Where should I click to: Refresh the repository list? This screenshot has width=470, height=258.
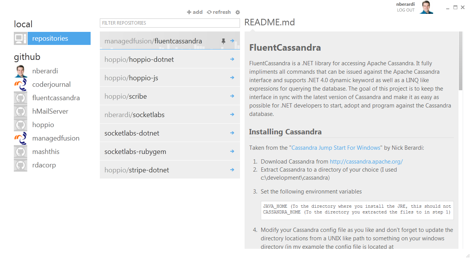tap(219, 12)
